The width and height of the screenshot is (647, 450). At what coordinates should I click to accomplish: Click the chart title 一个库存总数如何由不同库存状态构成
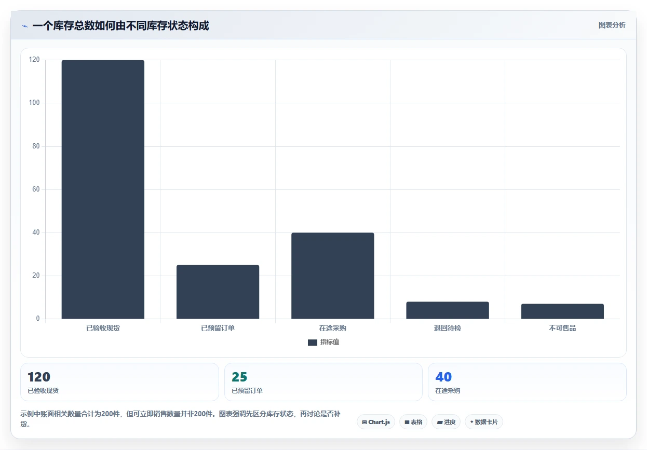[120, 25]
